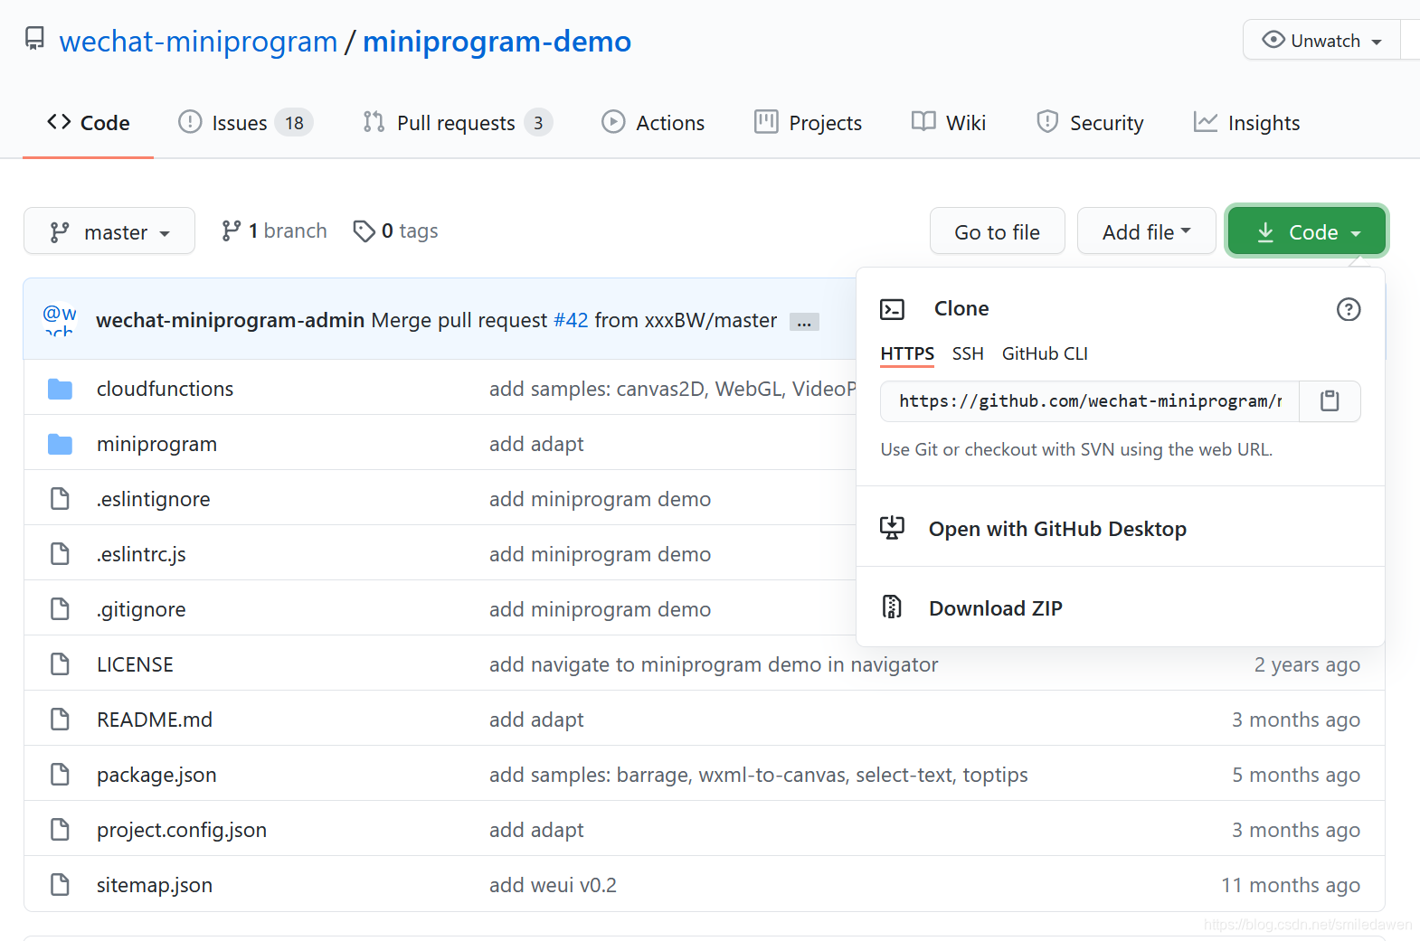1420x941 pixels.
Task: Open the Unwatch dropdown
Action: (x=1322, y=41)
